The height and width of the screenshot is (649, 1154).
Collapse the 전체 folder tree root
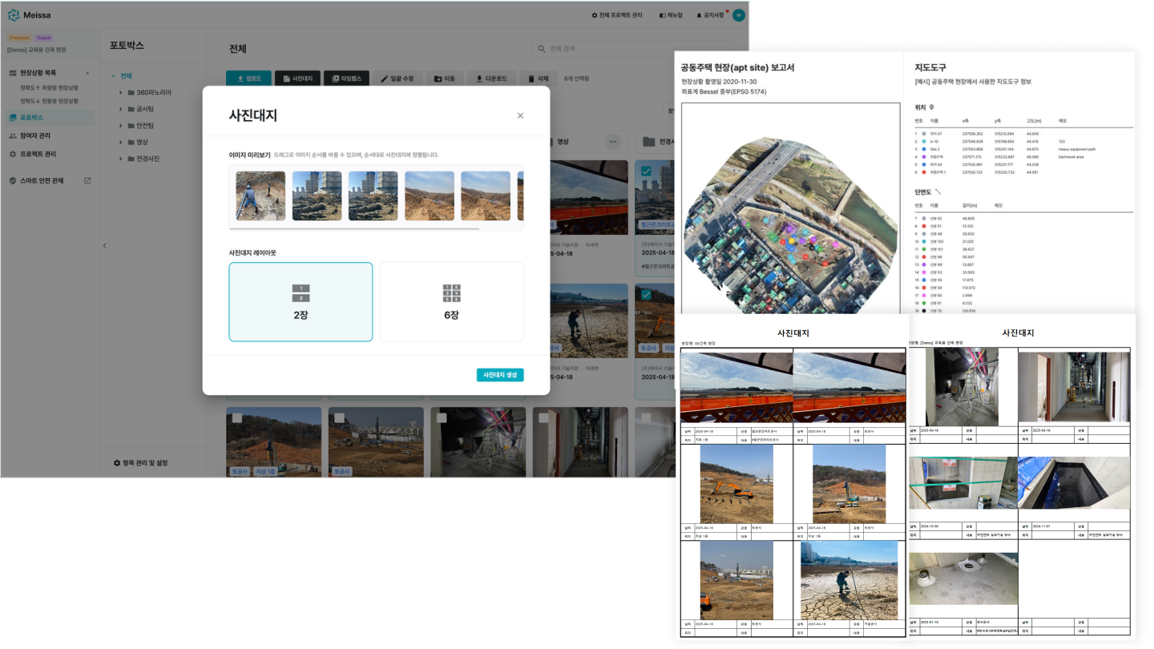click(x=114, y=76)
